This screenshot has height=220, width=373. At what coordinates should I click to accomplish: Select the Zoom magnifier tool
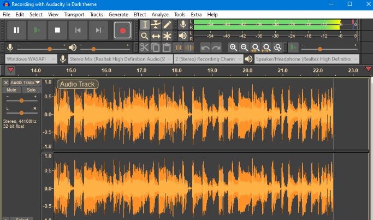145,36
